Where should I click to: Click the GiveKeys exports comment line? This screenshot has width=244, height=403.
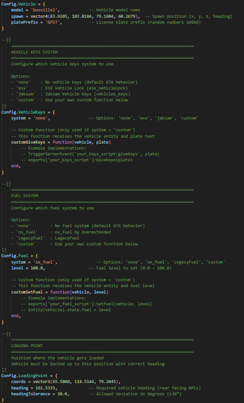pyautogui.click(x=76, y=160)
